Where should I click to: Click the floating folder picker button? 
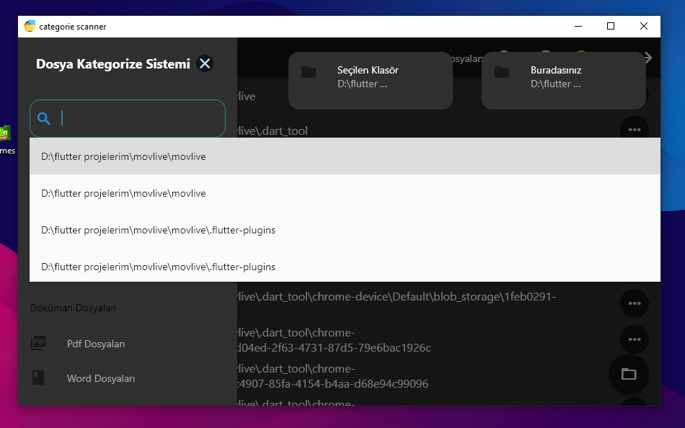point(629,374)
